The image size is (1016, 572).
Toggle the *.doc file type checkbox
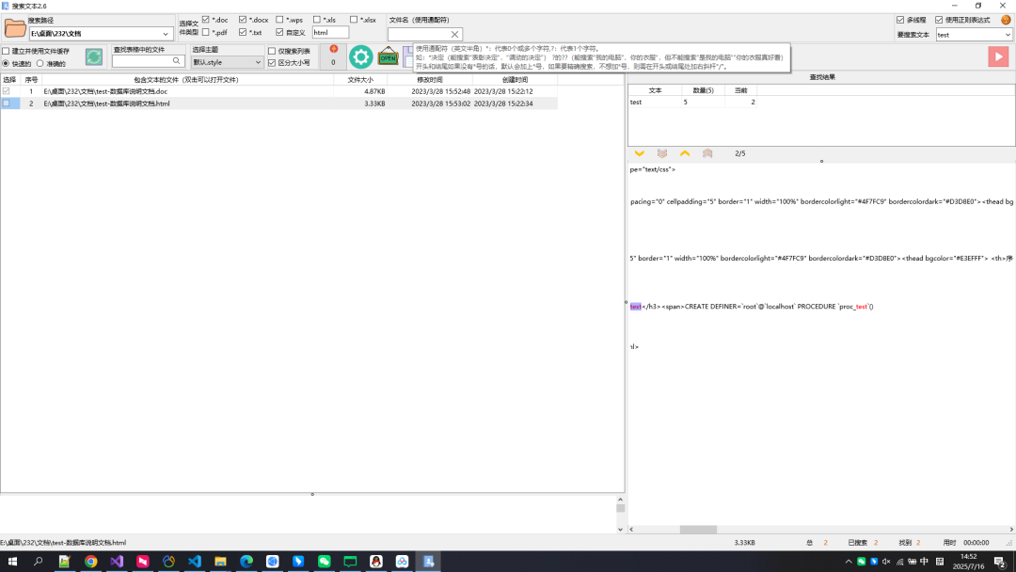[x=206, y=20]
